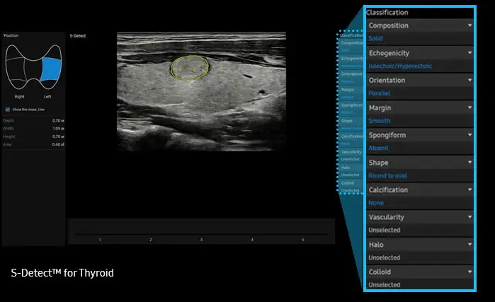Click the Position panel title
This screenshot has height=302, width=495.
coord(11,35)
